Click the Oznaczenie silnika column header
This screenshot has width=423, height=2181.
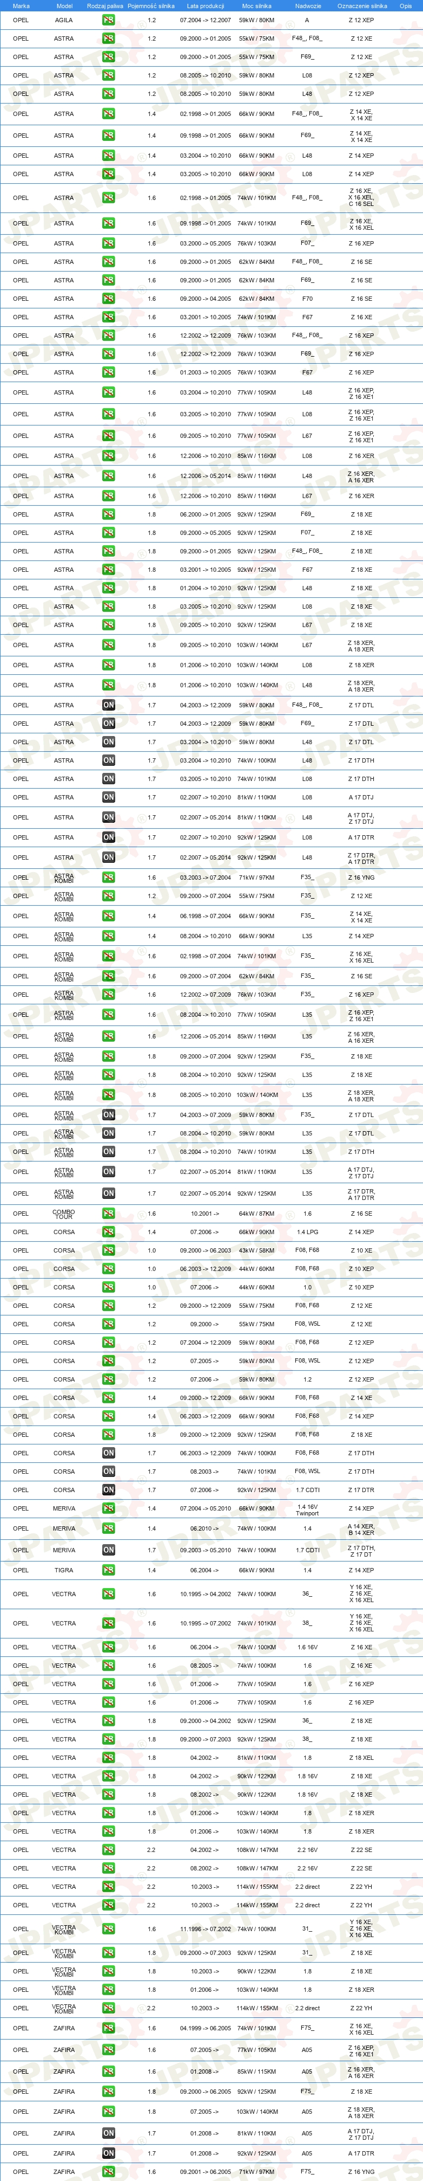pyautogui.click(x=362, y=6)
